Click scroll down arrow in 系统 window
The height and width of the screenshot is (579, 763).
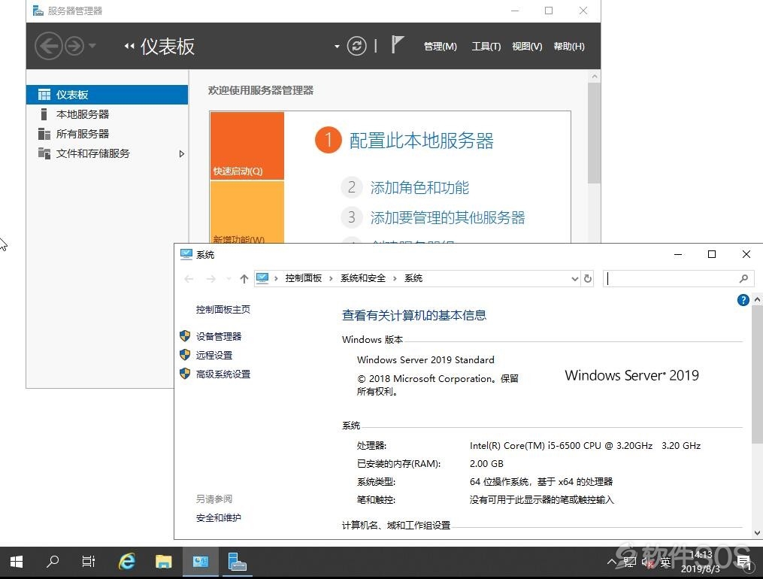tap(757, 533)
